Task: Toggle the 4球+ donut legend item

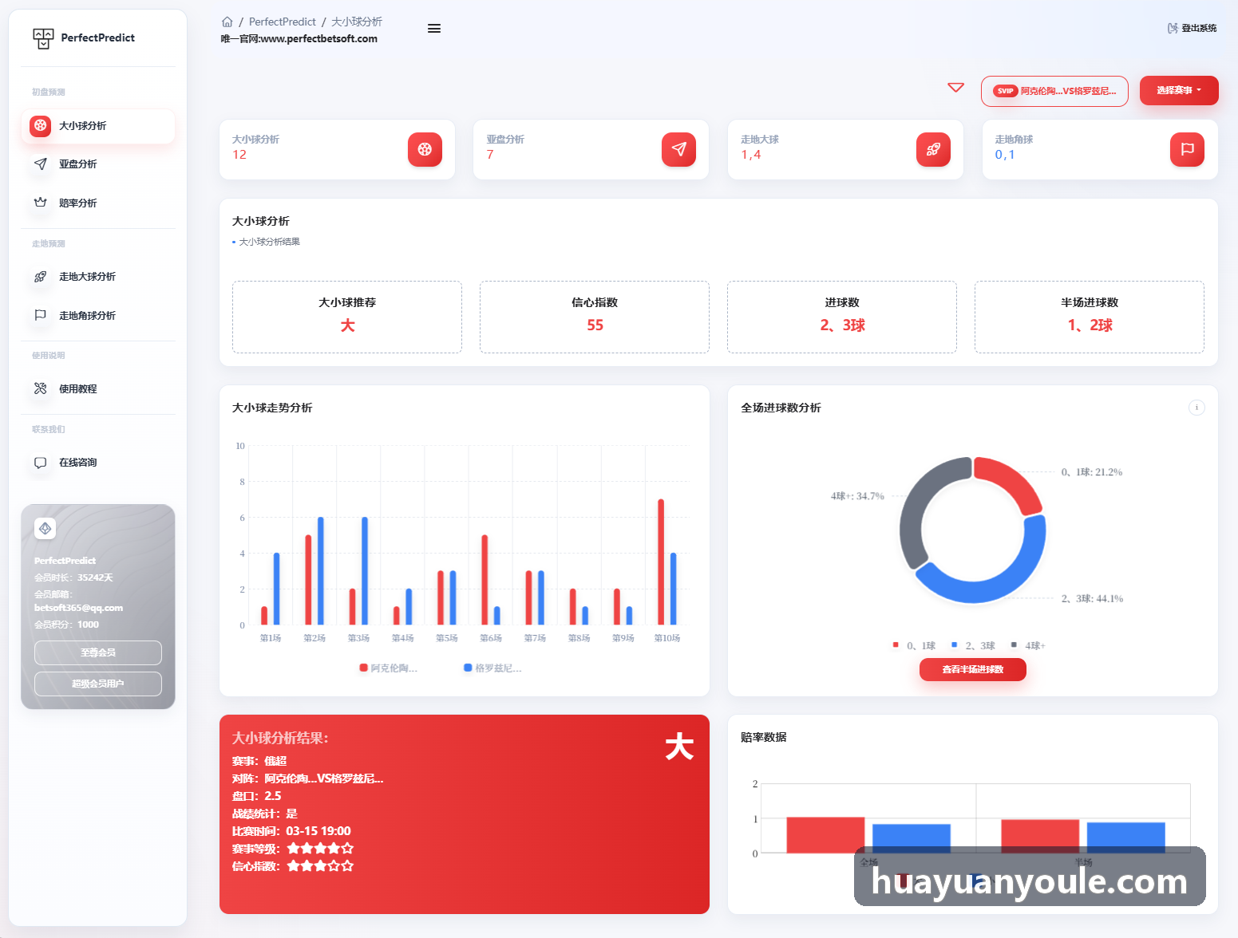Action: pyautogui.click(x=1028, y=645)
